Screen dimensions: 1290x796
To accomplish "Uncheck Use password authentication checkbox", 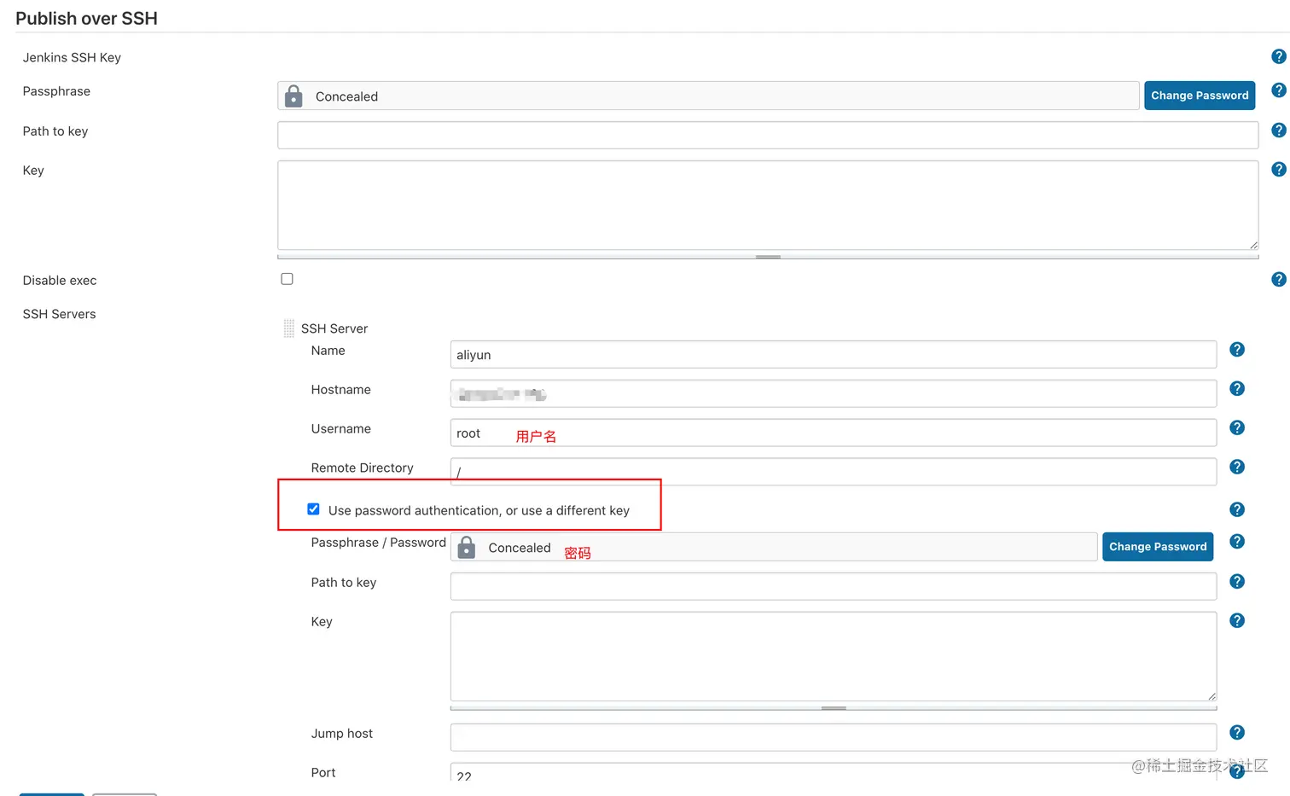I will [313, 509].
